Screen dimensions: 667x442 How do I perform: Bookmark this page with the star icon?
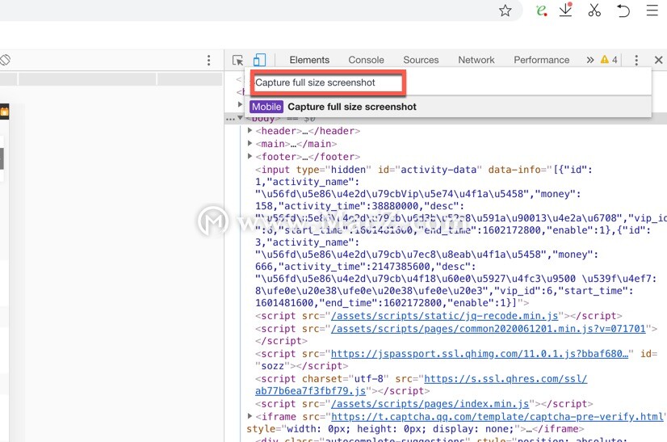tap(505, 11)
